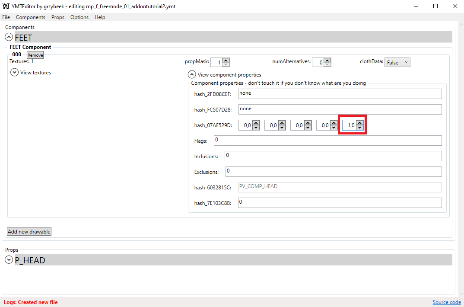This screenshot has width=464, height=307.
Task: Close the YMTEditor window
Action: click(455, 6)
